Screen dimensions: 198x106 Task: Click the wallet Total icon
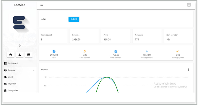54,51
